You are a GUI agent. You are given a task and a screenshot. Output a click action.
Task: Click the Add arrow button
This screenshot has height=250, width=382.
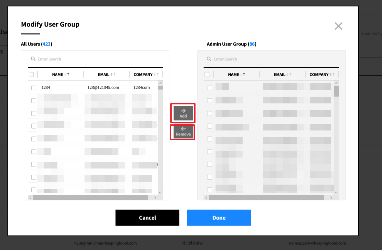(x=183, y=113)
